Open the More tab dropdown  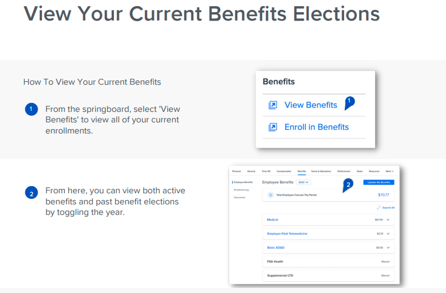point(390,172)
